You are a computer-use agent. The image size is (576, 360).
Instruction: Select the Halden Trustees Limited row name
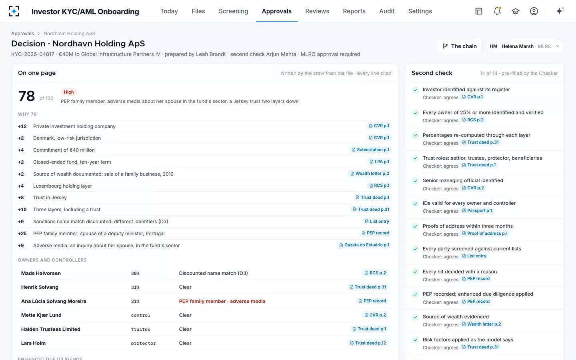tap(51, 329)
